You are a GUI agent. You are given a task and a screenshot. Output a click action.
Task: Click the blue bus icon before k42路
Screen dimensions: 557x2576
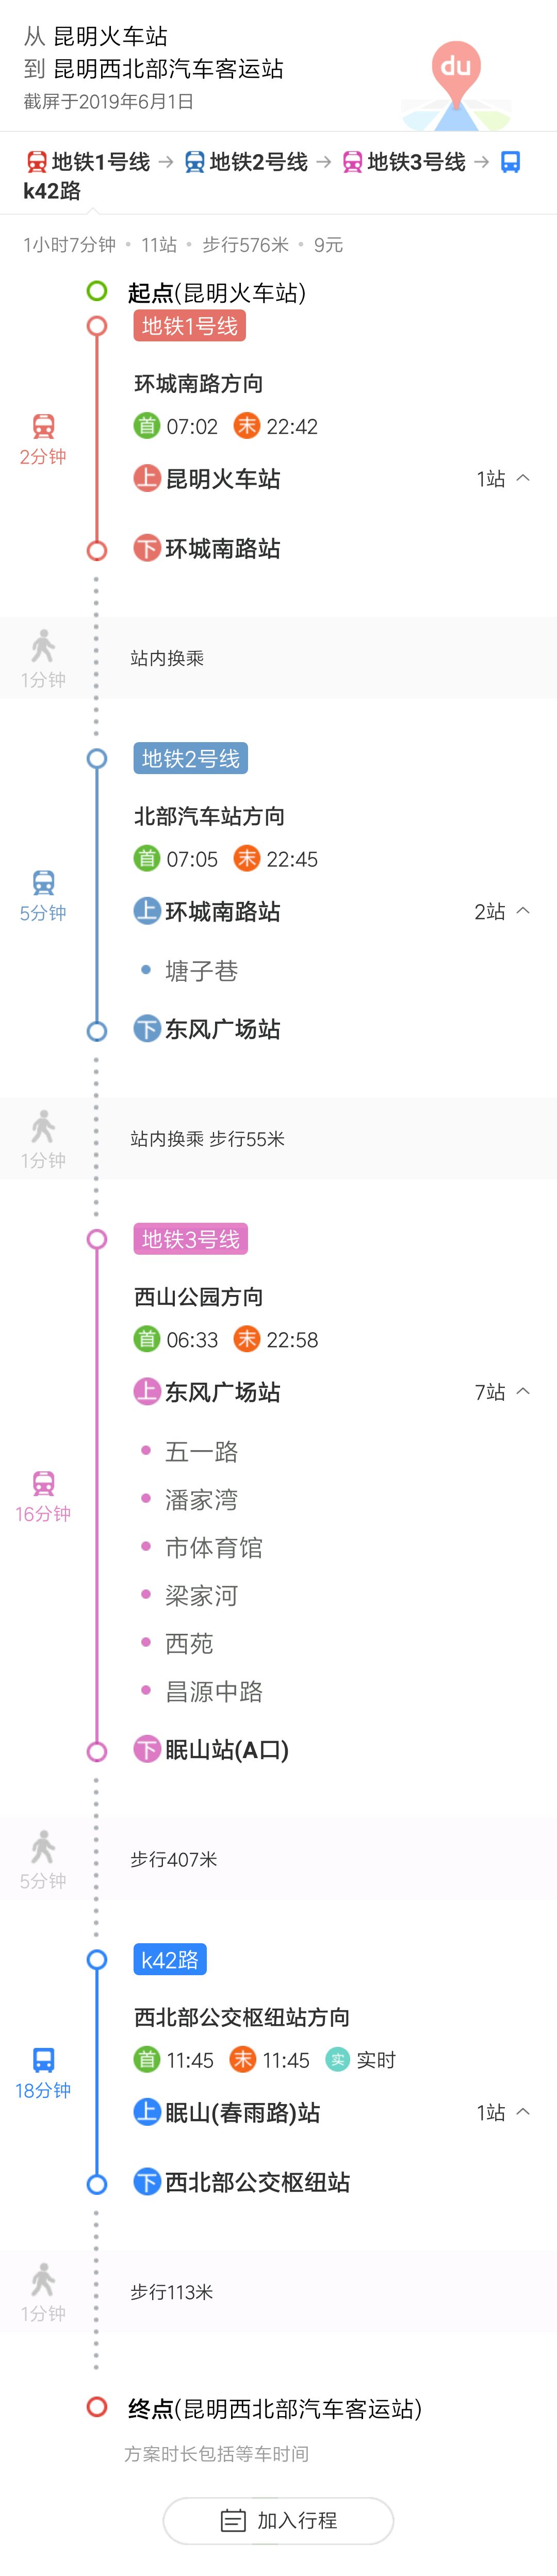(510, 162)
